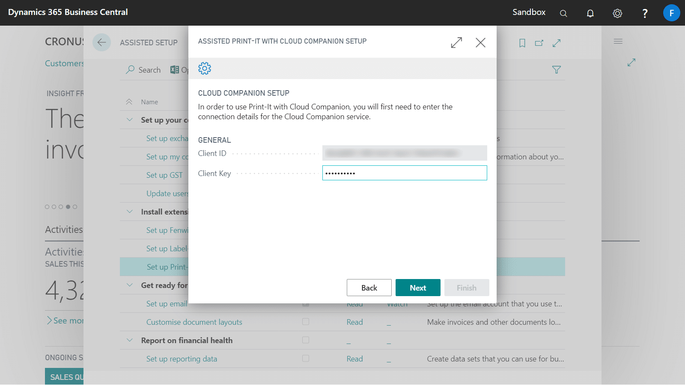Click the Client Key input field
Viewport: 685px width, 385px height.
tap(405, 173)
